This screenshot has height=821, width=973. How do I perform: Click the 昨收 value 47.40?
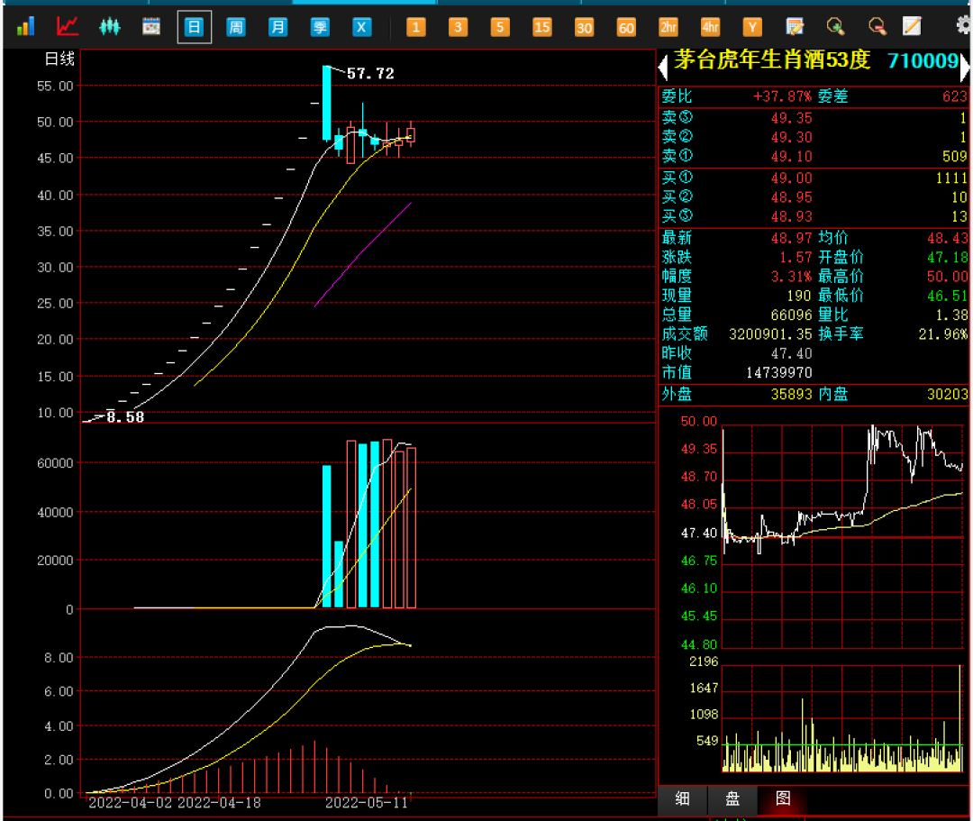[791, 353]
